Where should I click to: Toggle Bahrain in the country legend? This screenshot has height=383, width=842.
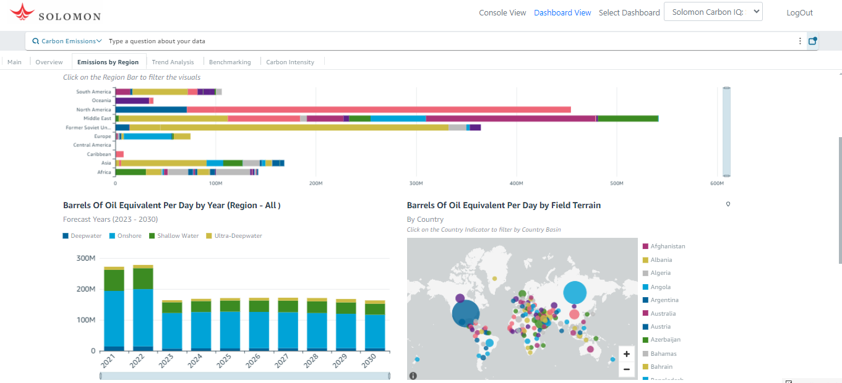[657, 367]
